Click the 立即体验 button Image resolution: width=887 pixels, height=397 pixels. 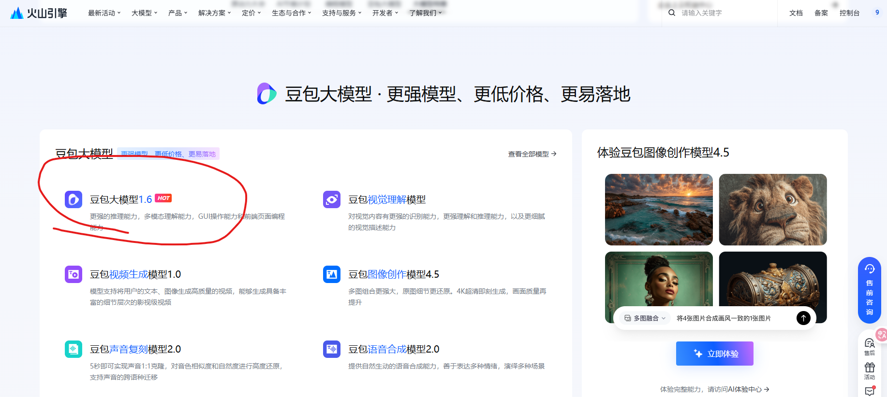(x=714, y=354)
